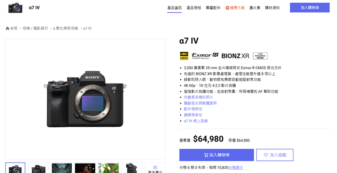Select the camera-with-rig thumbnail
The height and width of the screenshot is (173, 337).
pyautogui.click(x=132, y=168)
